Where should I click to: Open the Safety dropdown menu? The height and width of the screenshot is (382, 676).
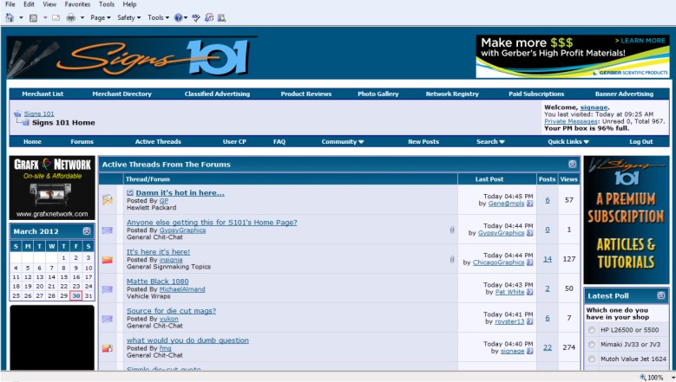pos(129,17)
